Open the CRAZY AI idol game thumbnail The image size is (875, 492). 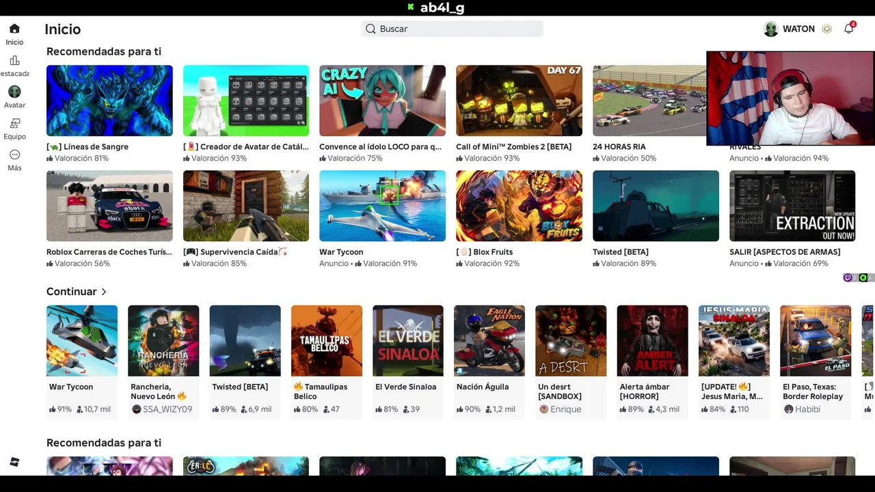(382, 100)
